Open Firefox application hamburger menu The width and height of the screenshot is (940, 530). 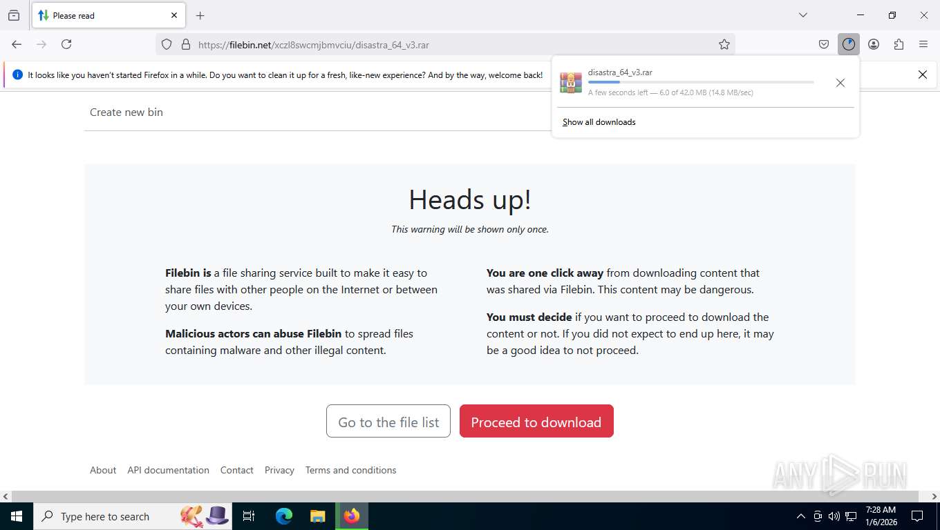(923, 44)
